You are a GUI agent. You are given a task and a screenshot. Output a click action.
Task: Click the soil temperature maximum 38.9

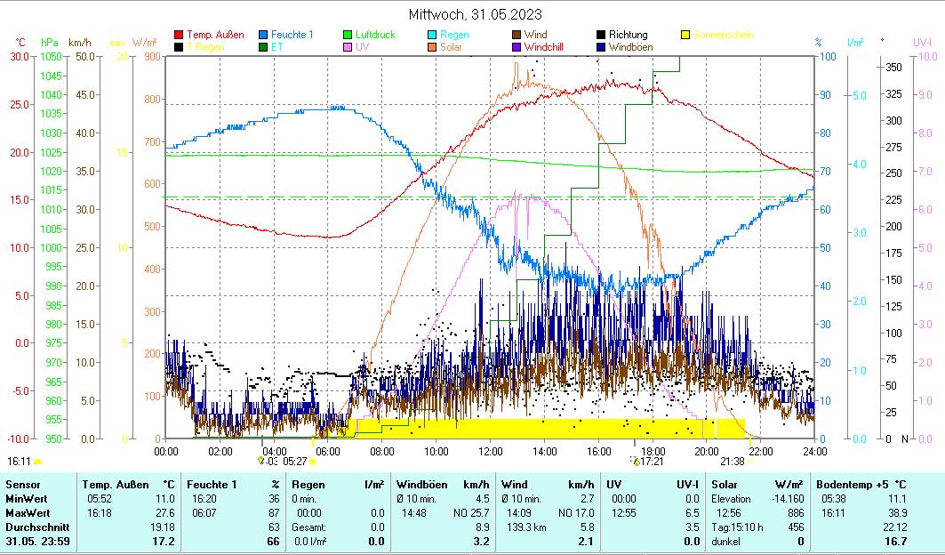click(897, 513)
